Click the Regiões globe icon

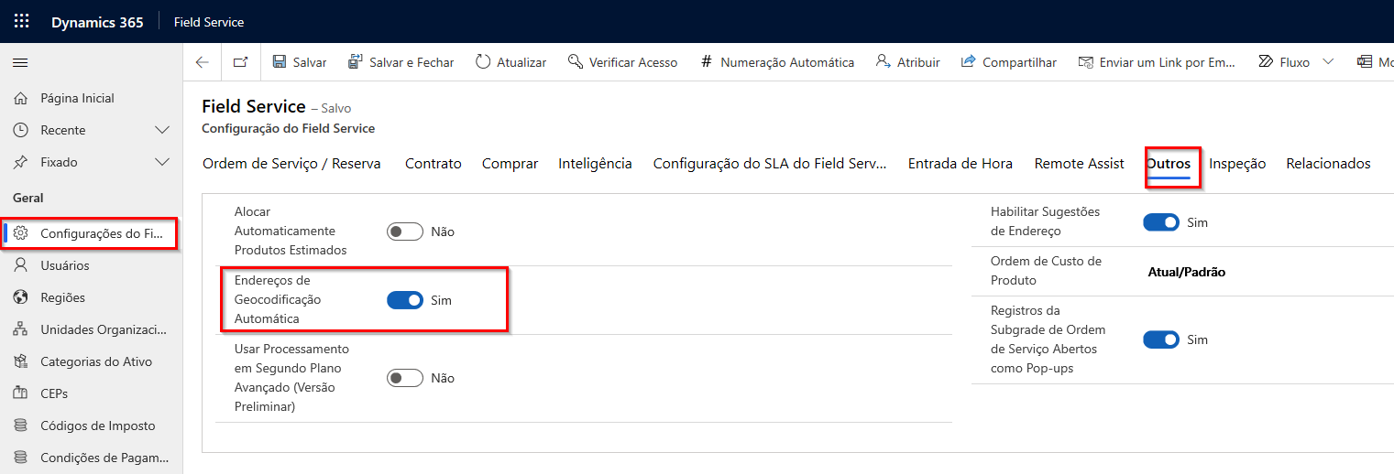click(21, 297)
